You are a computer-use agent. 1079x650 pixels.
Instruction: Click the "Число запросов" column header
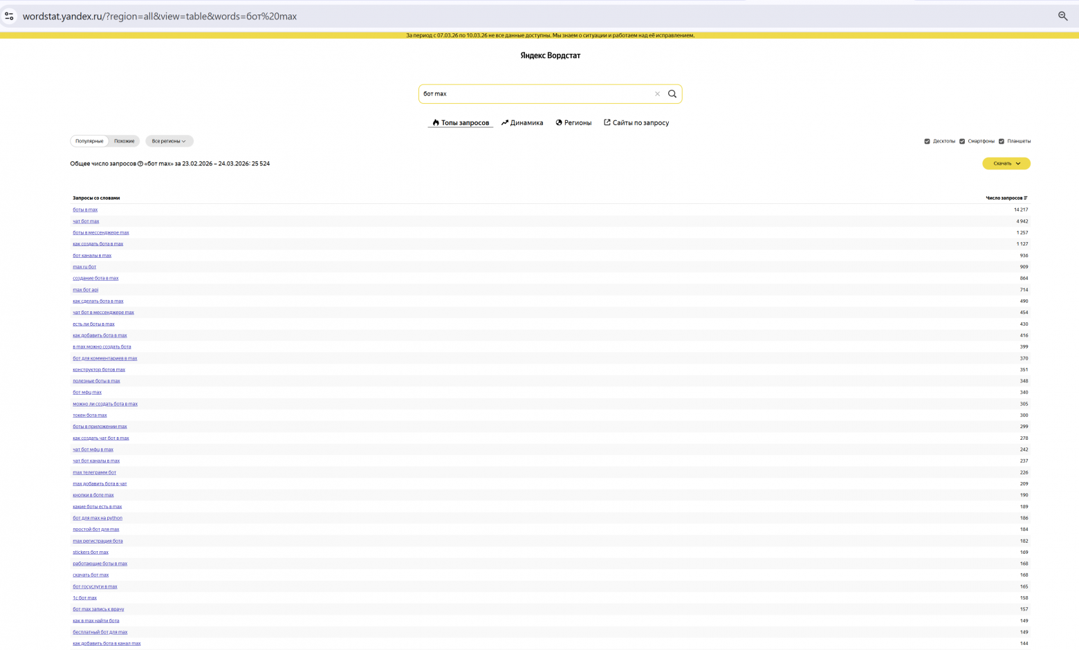1004,198
